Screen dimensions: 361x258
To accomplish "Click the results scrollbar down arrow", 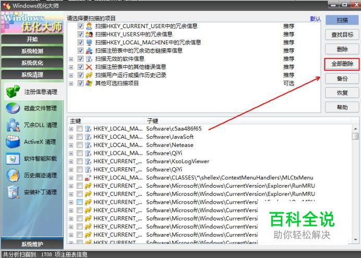I will click(355, 239).
